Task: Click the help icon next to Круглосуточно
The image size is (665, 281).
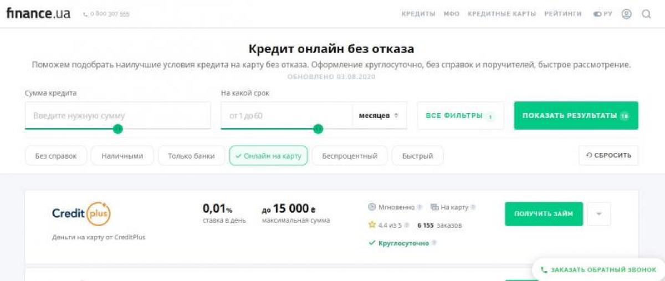Action: (x=434, y=243)
